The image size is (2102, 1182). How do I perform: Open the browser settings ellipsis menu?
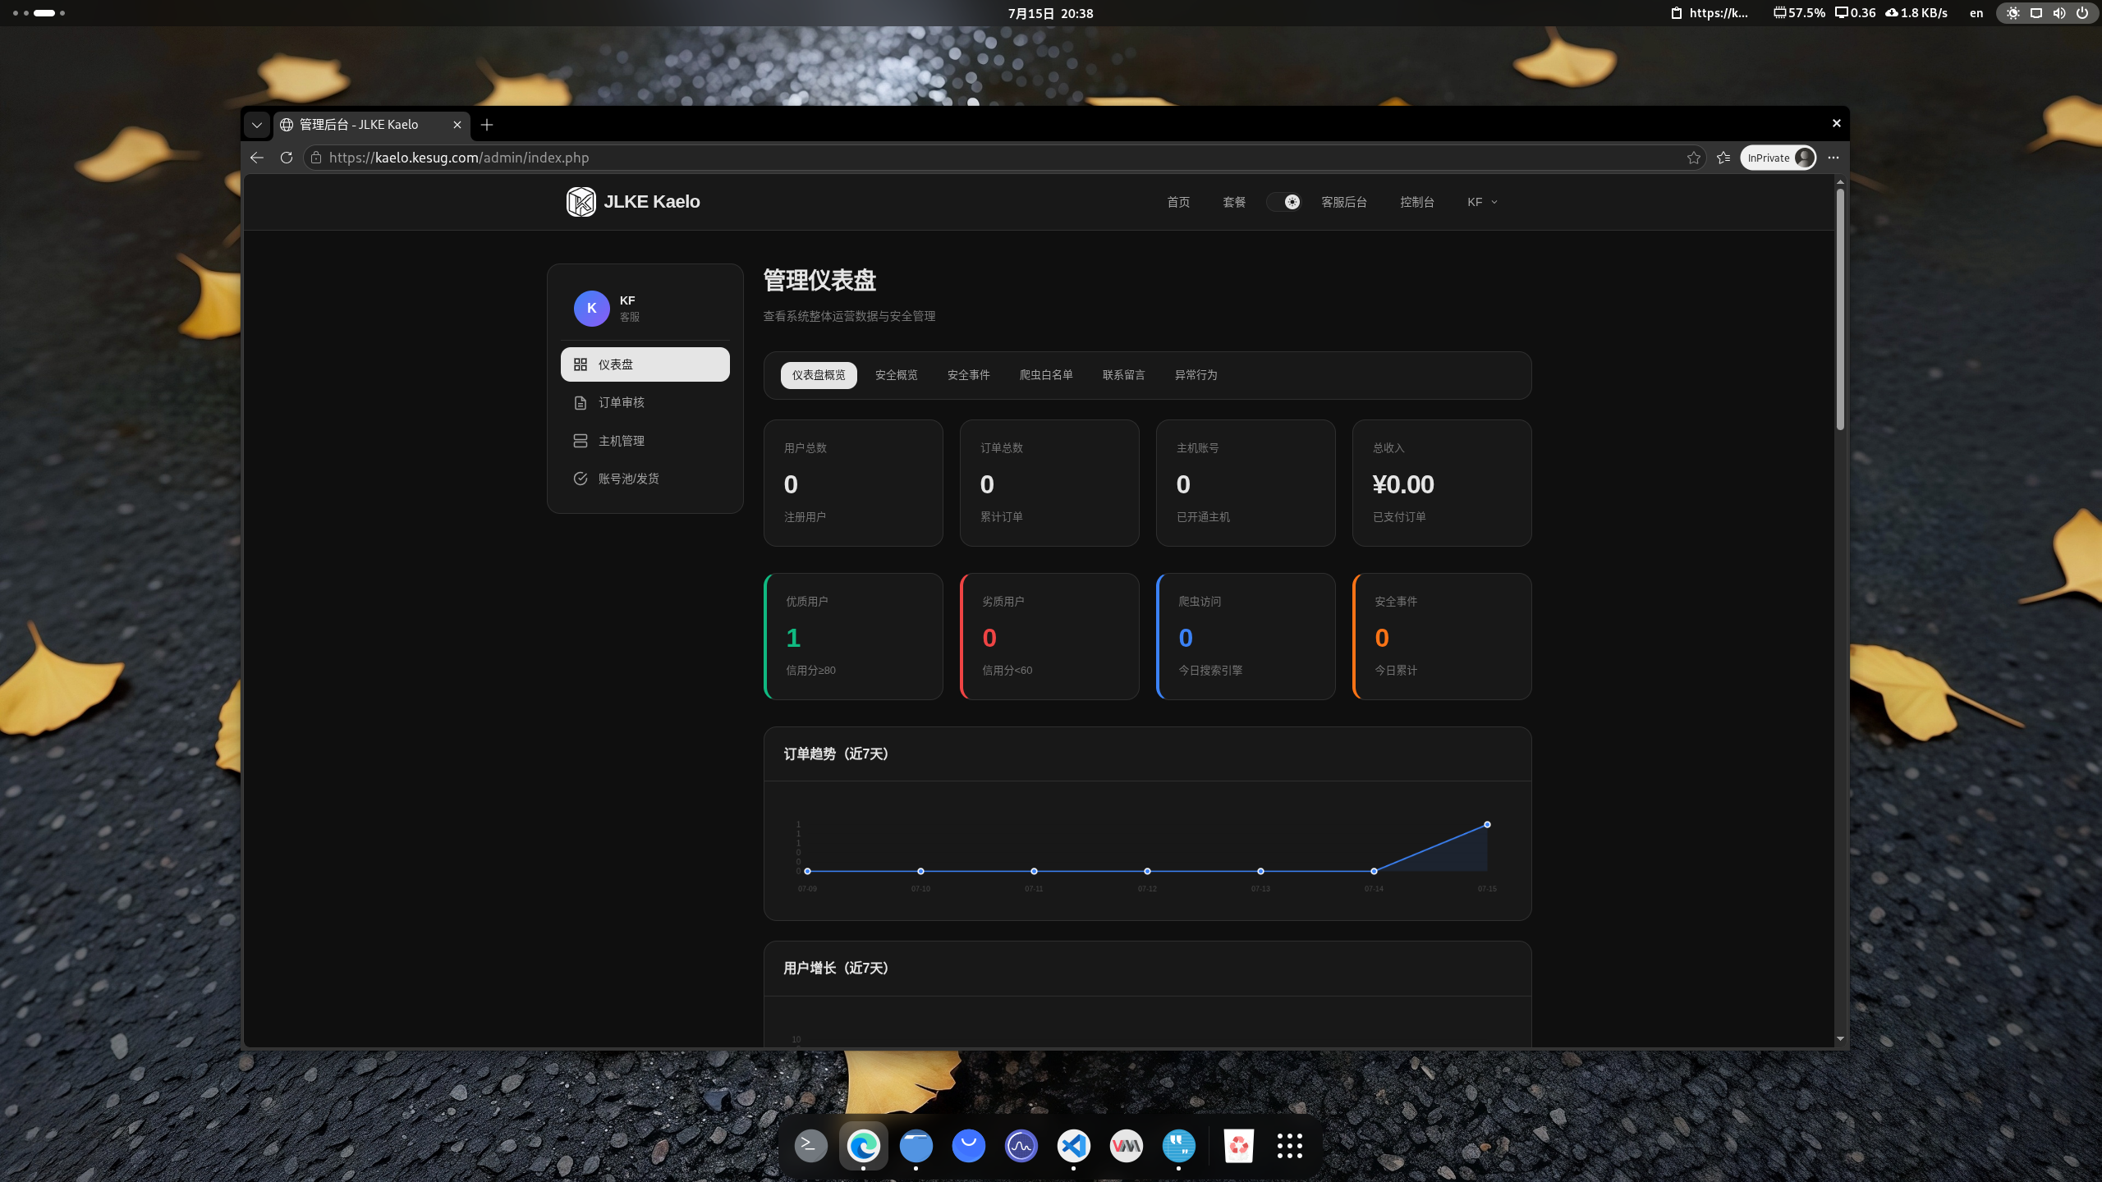tap(1834, 158)
